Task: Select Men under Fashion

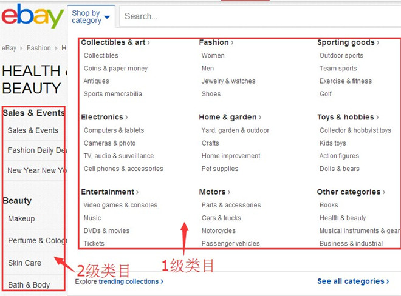Action: (208, 69)
